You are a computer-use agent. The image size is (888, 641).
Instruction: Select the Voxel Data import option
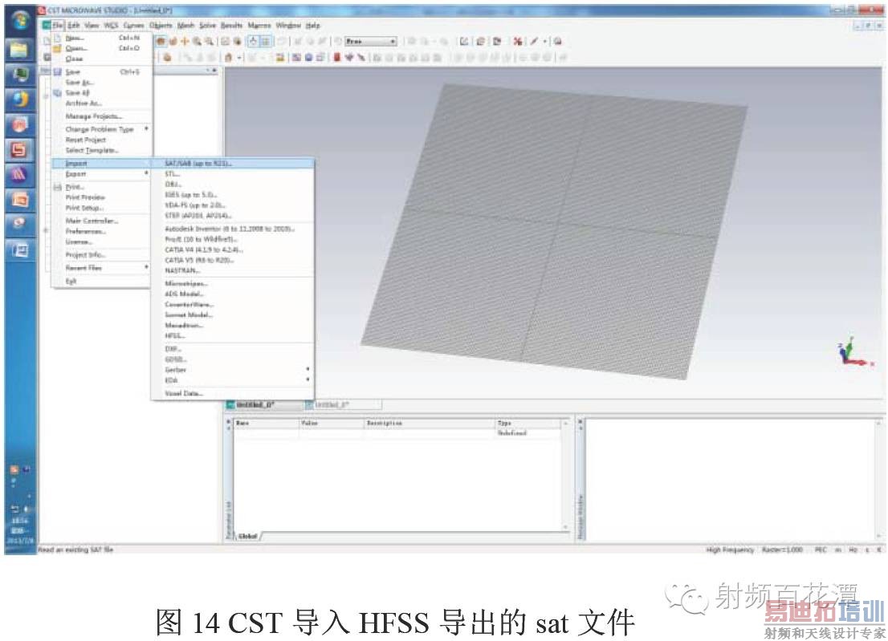click(233, 393)
